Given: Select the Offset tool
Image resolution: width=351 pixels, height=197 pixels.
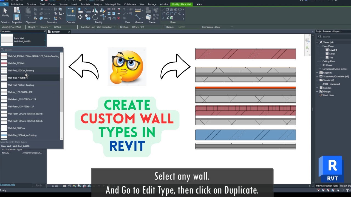Looking at the screenshot, I should [88, 10].
